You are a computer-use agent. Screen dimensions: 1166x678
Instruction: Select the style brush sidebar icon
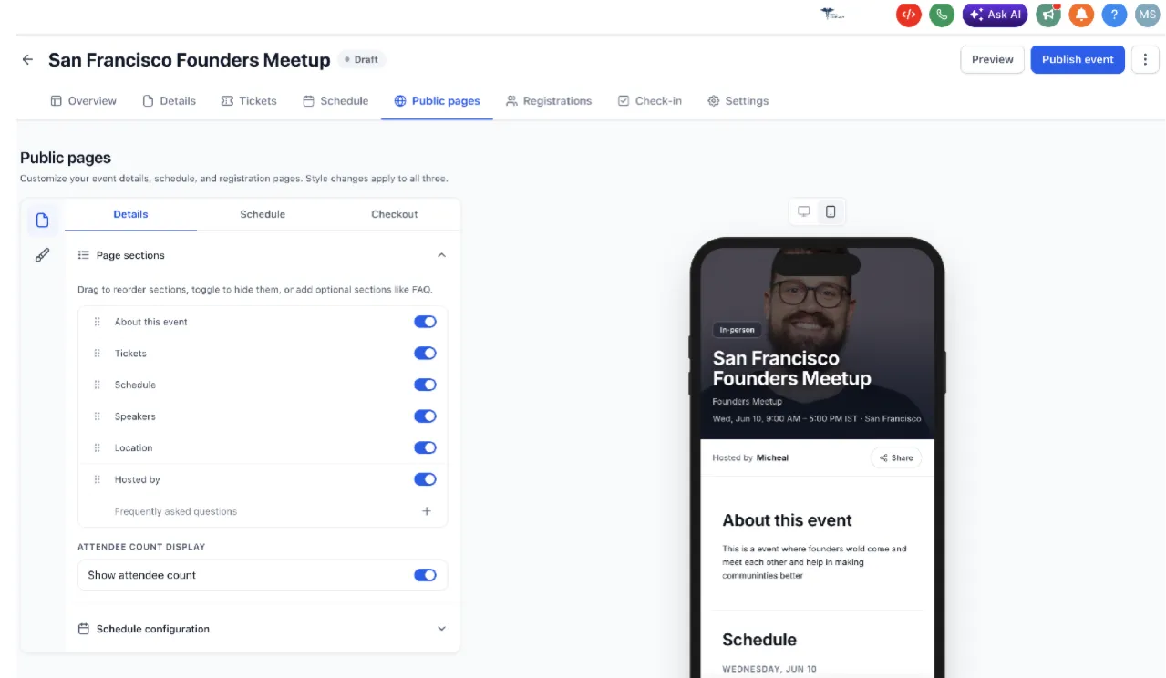tap(42, 255)
